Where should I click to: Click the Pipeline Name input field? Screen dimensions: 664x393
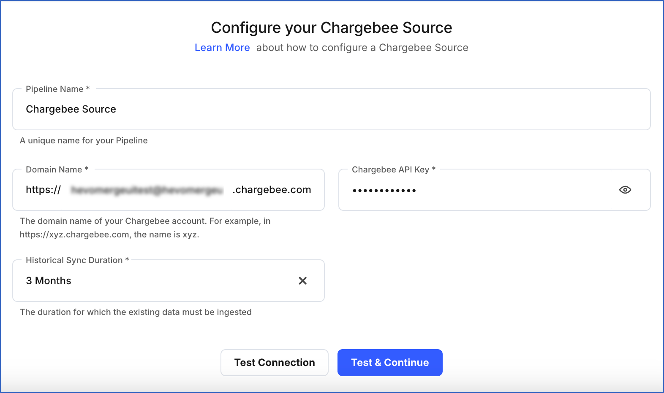coord(332,109)
